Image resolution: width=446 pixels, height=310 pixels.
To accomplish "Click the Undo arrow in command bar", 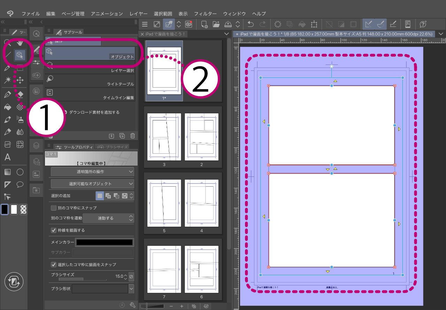I will click(250, 24).
